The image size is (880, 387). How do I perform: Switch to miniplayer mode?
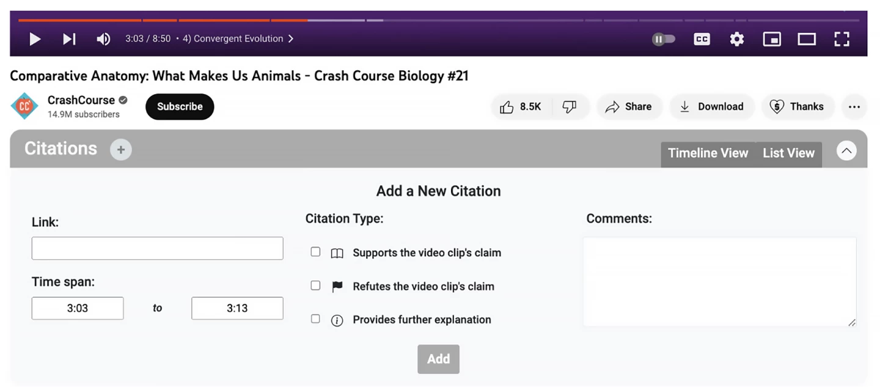pos(772,39)
